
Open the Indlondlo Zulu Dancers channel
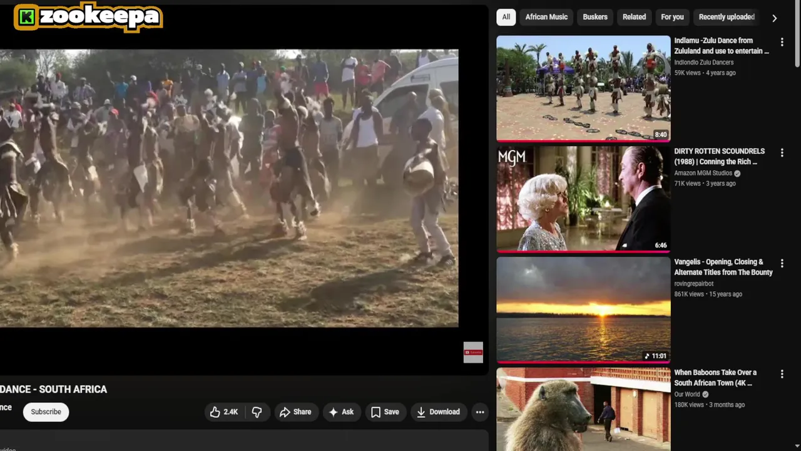pos(703,62)
